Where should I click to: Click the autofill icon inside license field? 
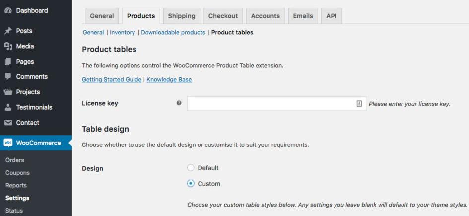(359, 104)
